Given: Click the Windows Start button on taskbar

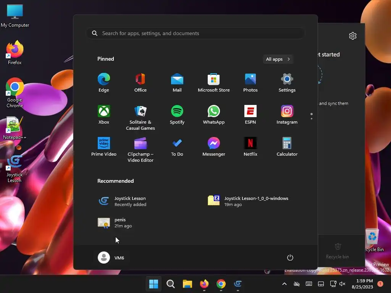Looking at the screenshot, I should click(x=153, y=284).
